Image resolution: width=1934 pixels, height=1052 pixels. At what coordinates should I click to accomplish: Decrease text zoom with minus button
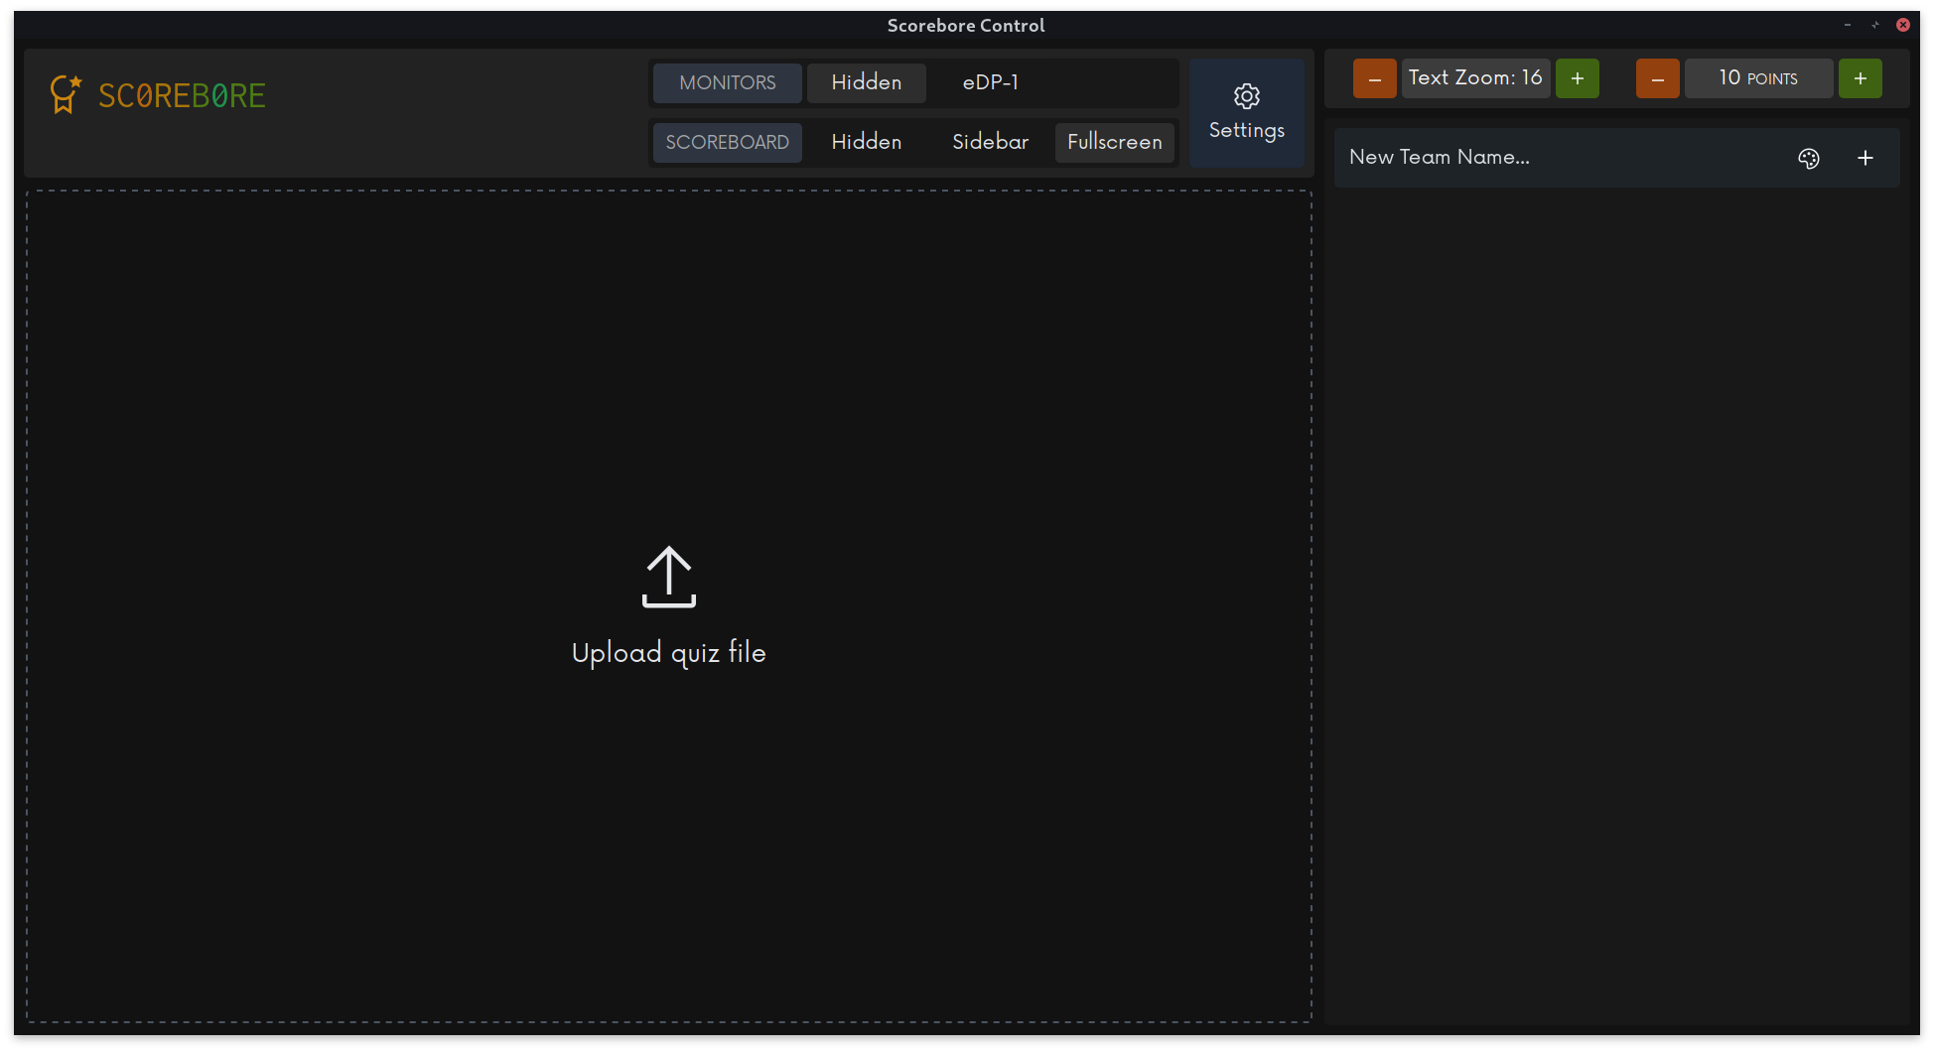pos(1374,78)
